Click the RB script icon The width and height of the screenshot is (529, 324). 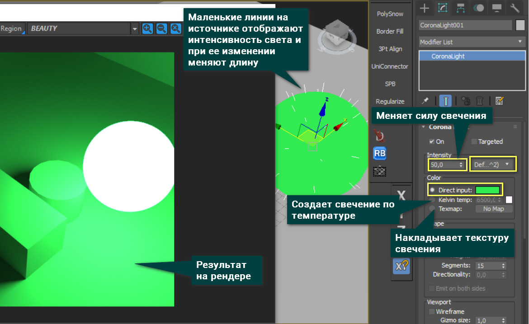[380, 153]
